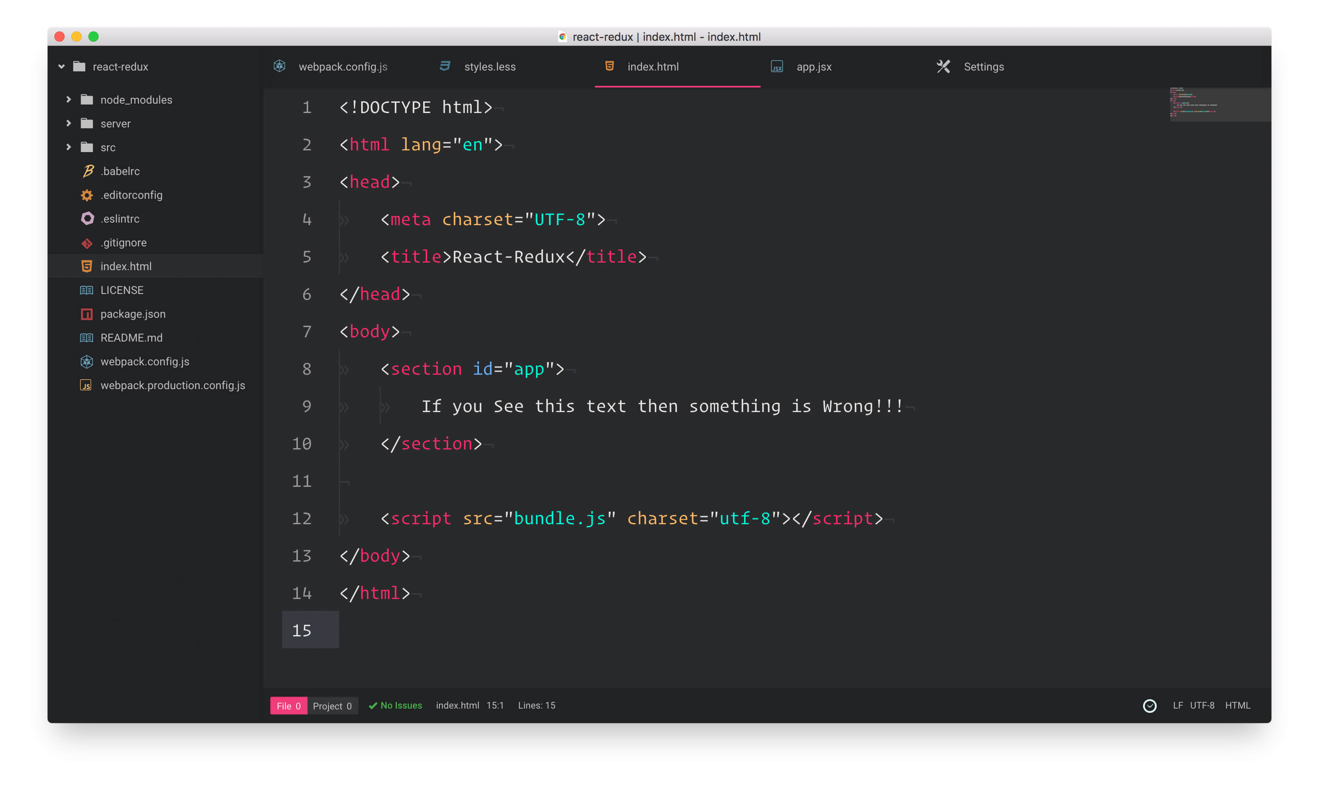Select the index.html tab
This screenshot has width=1319, height=791.
(677, 67)
